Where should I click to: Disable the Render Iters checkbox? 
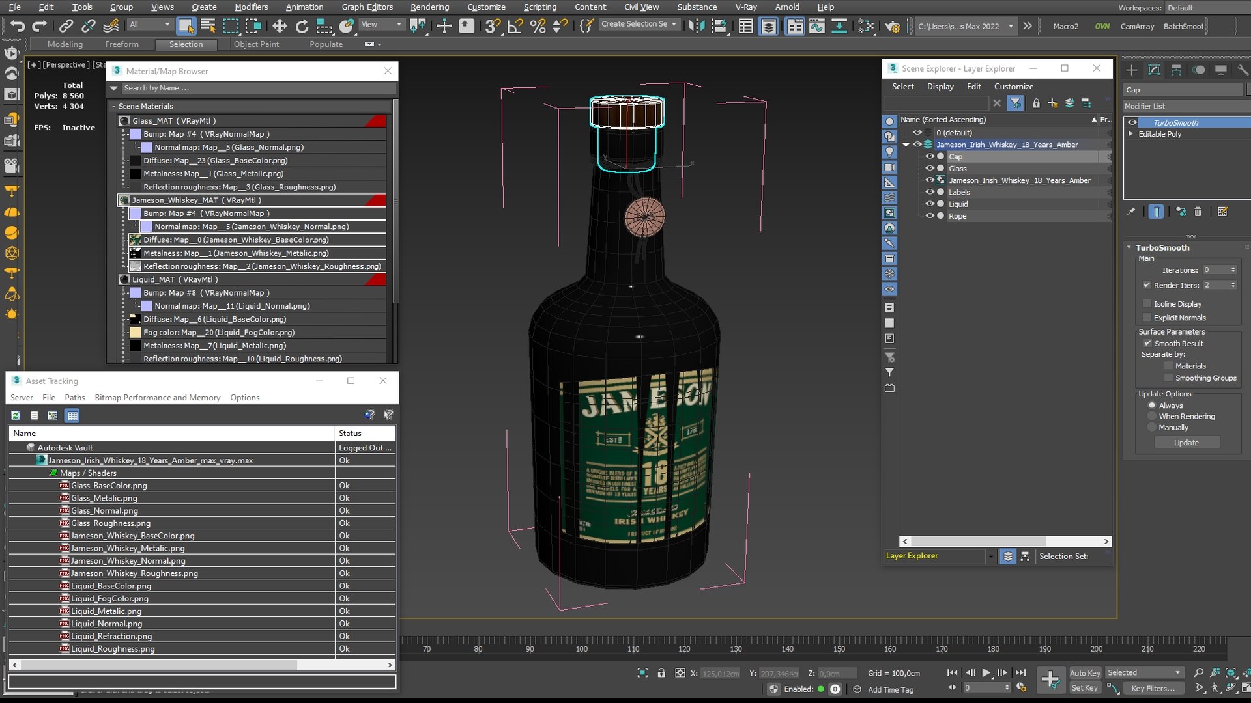pyautogui.click(x=1147, y=285)
